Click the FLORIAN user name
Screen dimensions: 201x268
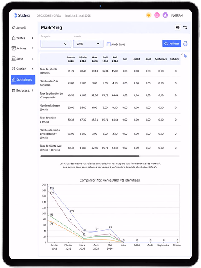[x=177, y=16]
